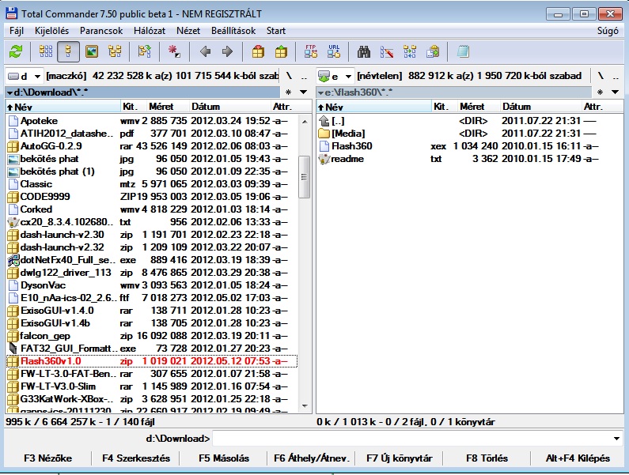Viewport: 629px width, 475px height.
Task: Expand the command line history dropdown
Action: point(616,439)
